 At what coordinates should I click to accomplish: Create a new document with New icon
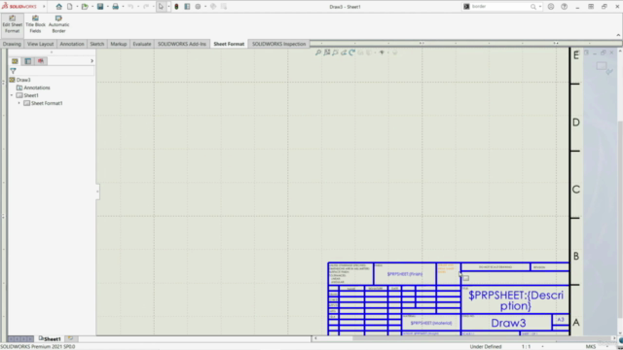69,7
